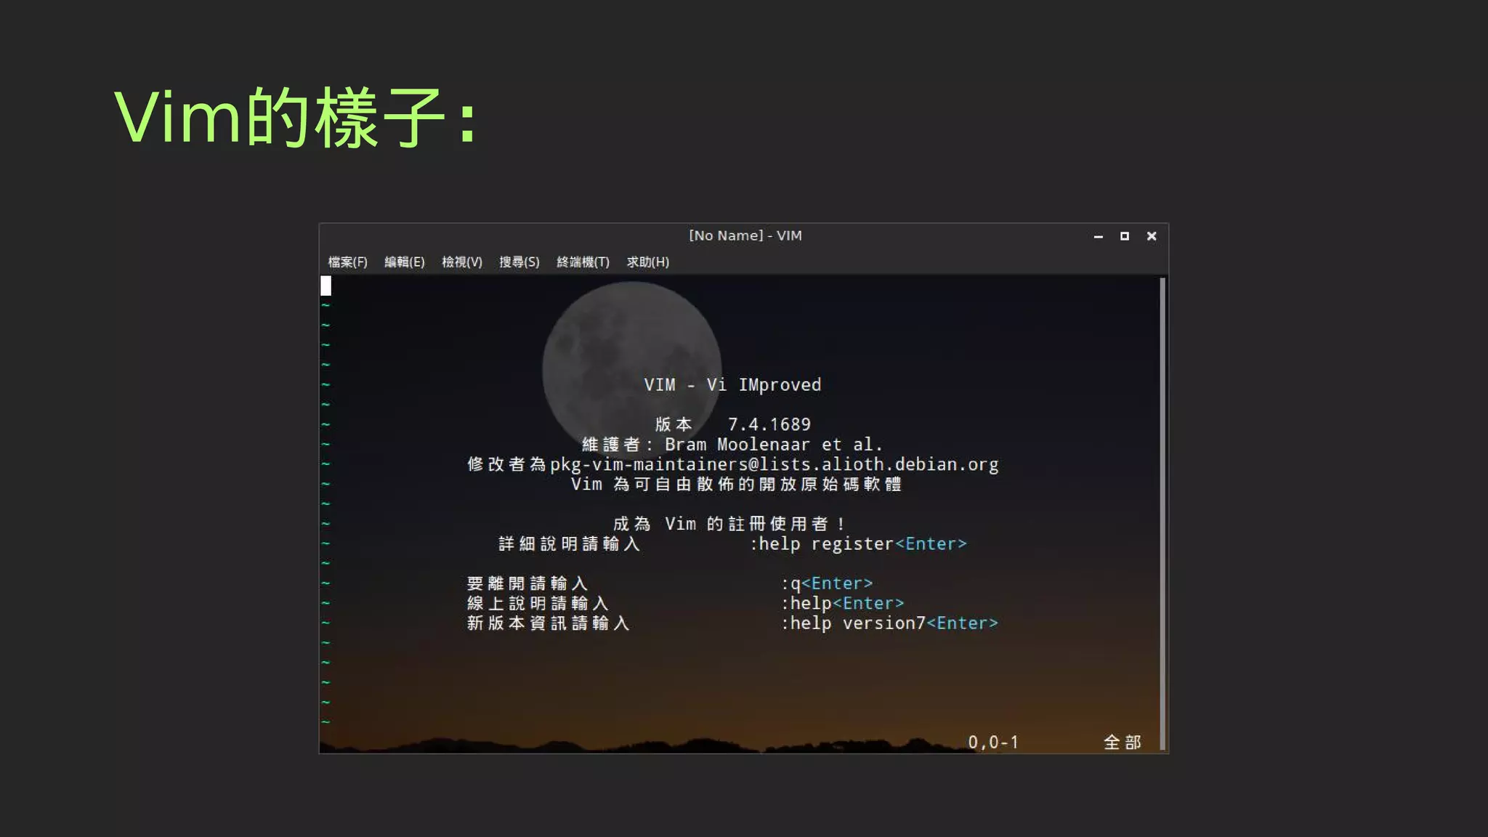Click the 'VIM - Vi IMproved' text
The image size is (1488, 837).
(732, 385)
